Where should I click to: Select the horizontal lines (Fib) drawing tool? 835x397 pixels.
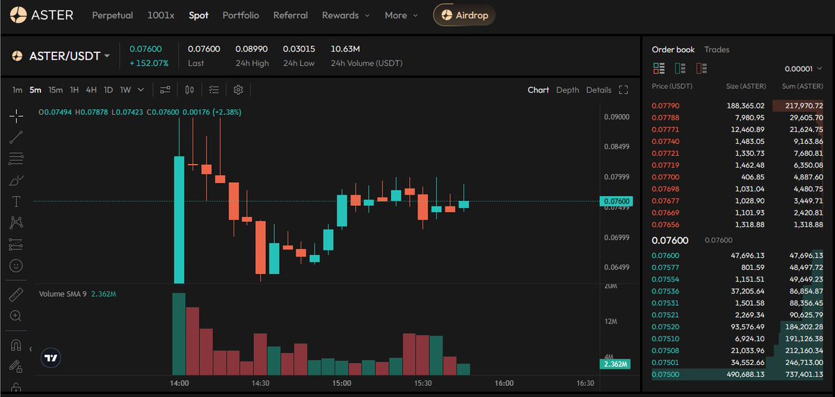pyautogui.click(x=16, y=159)
